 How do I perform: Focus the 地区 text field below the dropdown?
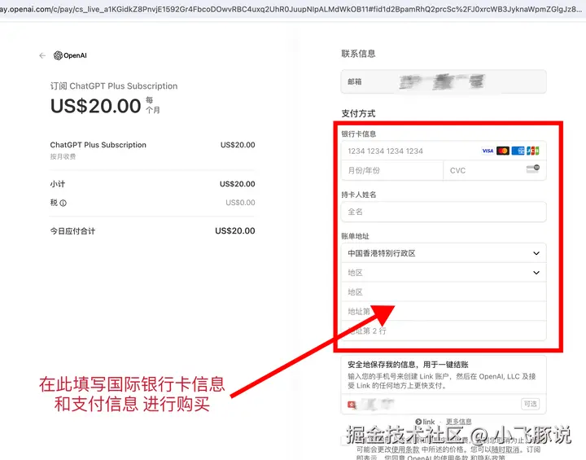[444, 292]
